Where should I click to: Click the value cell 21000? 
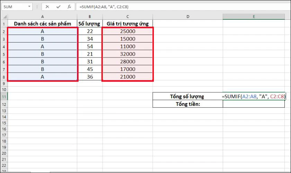[128, 76]
